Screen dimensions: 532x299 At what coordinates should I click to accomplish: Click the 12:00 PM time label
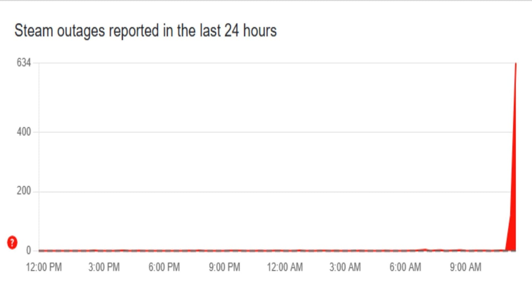[44, 267]
